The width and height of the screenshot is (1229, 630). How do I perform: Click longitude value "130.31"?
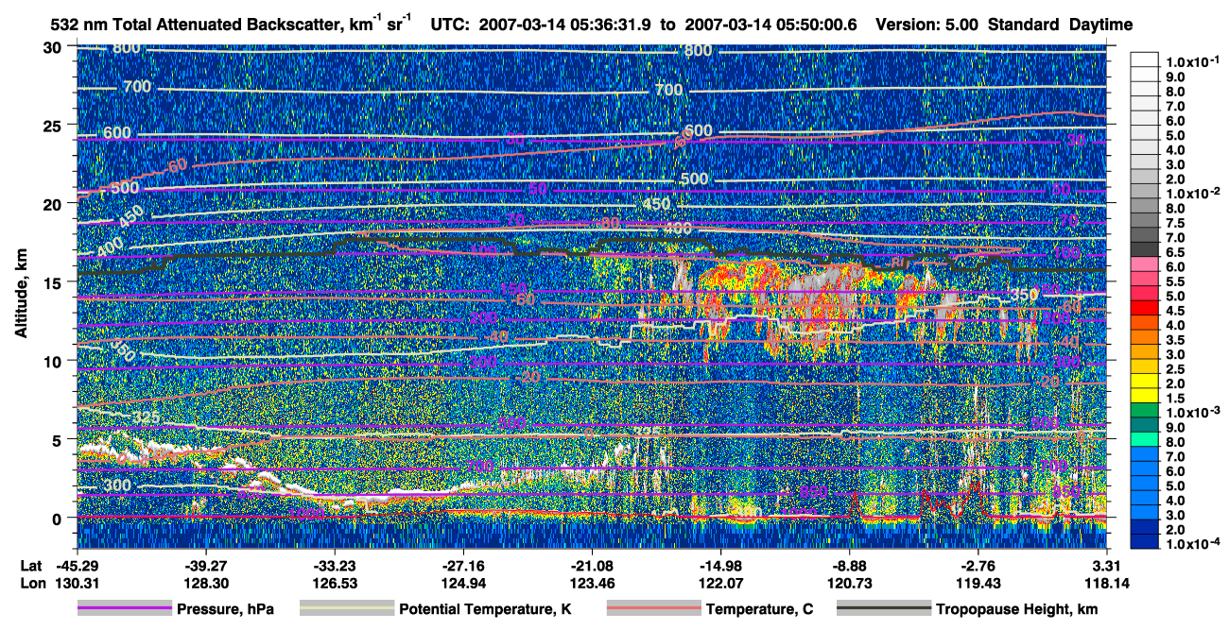click(76, 584)
